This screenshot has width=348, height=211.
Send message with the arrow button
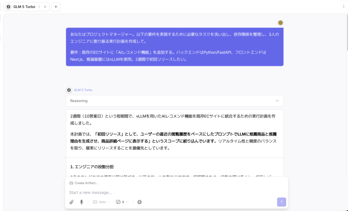[x=281, y=202]
